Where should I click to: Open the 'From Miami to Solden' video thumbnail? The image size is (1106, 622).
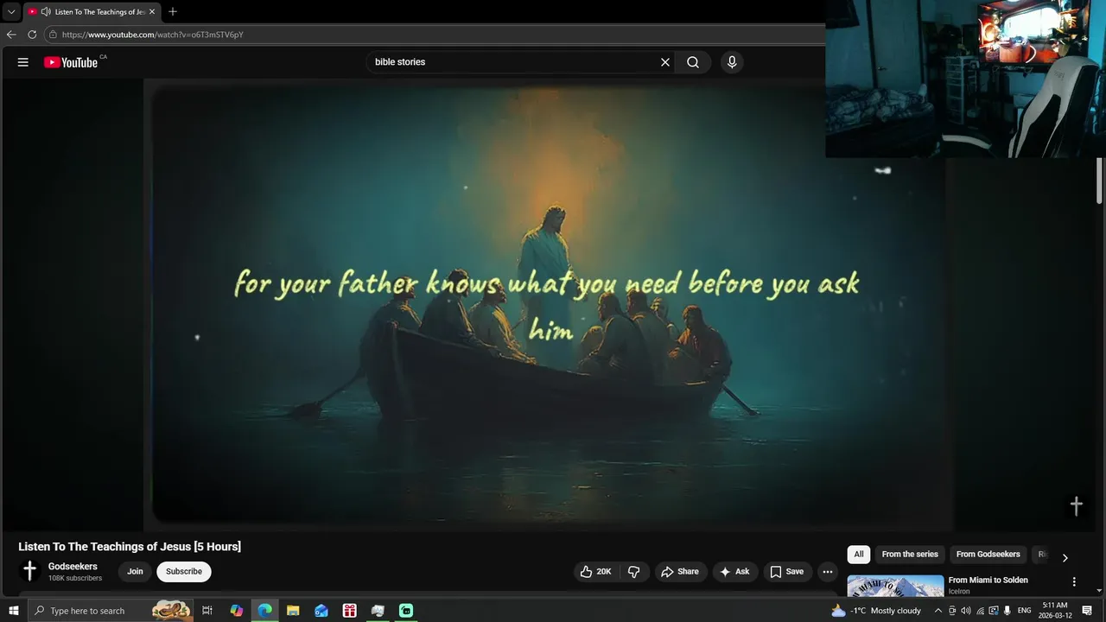click(895, 587)
